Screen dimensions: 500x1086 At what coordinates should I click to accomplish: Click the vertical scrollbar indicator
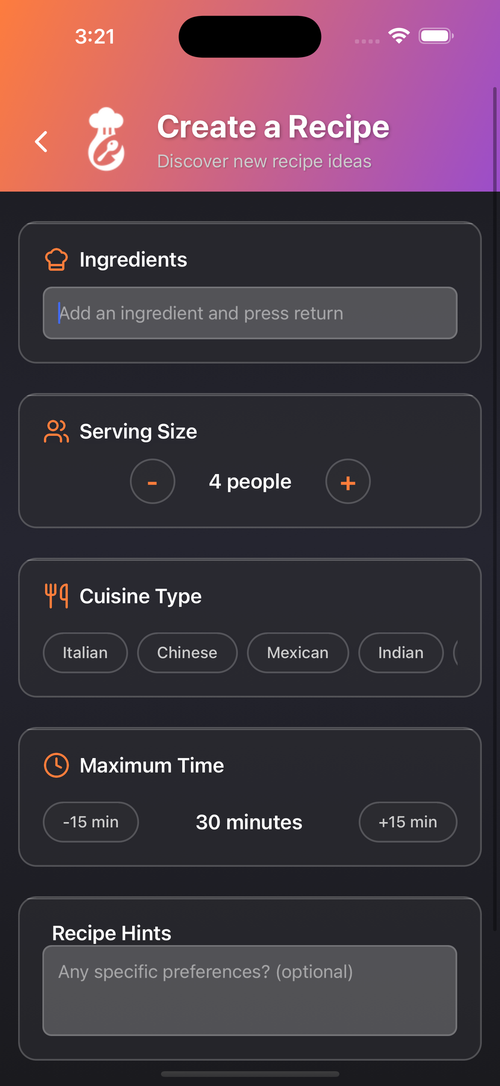coord(495,506)
